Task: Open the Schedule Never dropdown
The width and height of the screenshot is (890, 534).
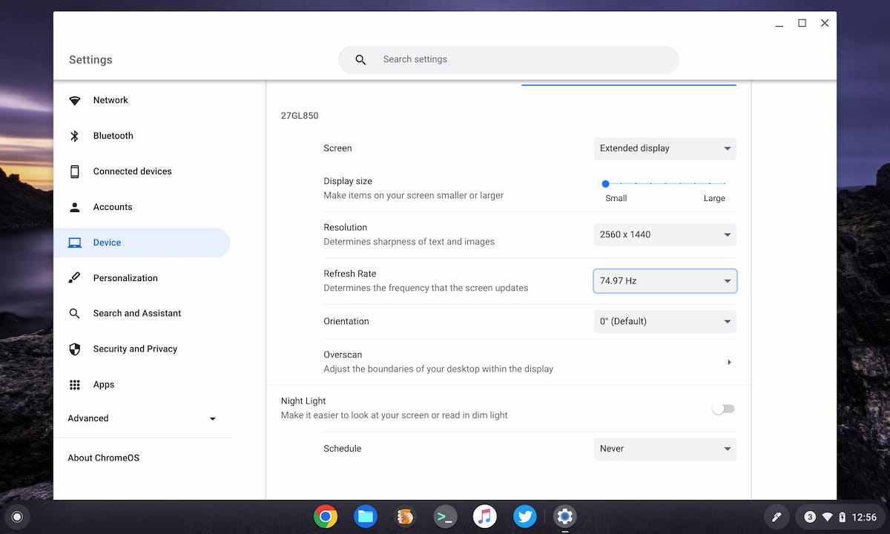Action: coord(665,449)
